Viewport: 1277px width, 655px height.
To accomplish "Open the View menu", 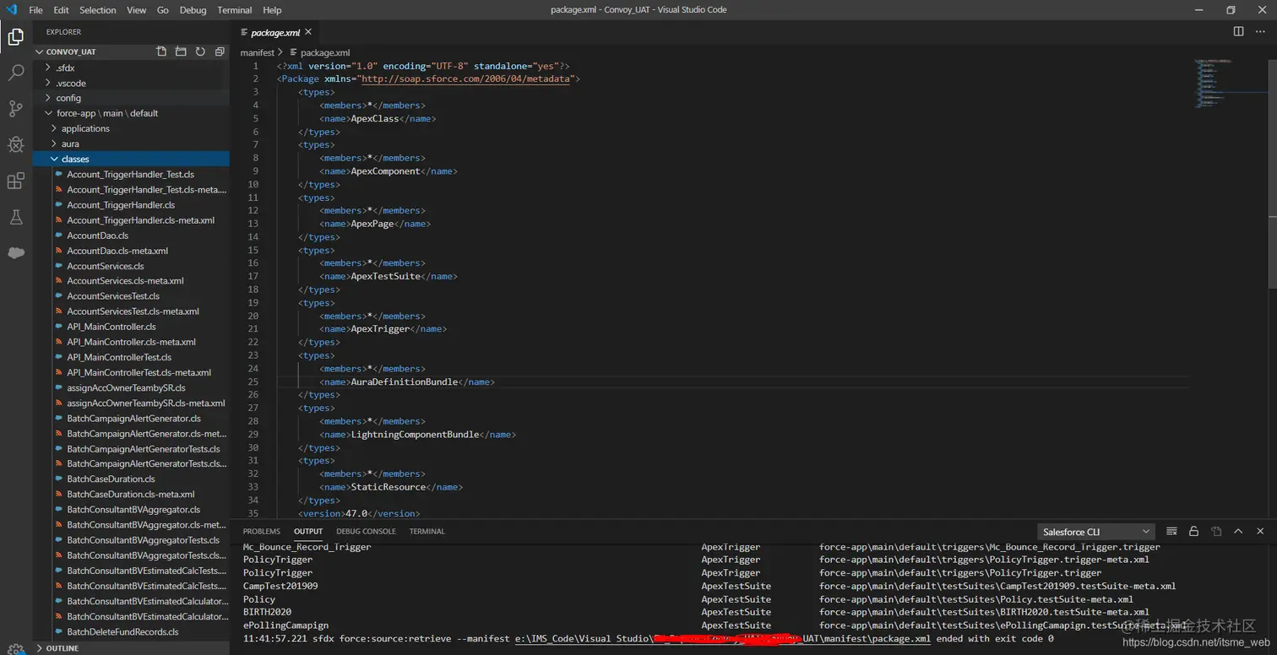I will (x=136, y=10).
